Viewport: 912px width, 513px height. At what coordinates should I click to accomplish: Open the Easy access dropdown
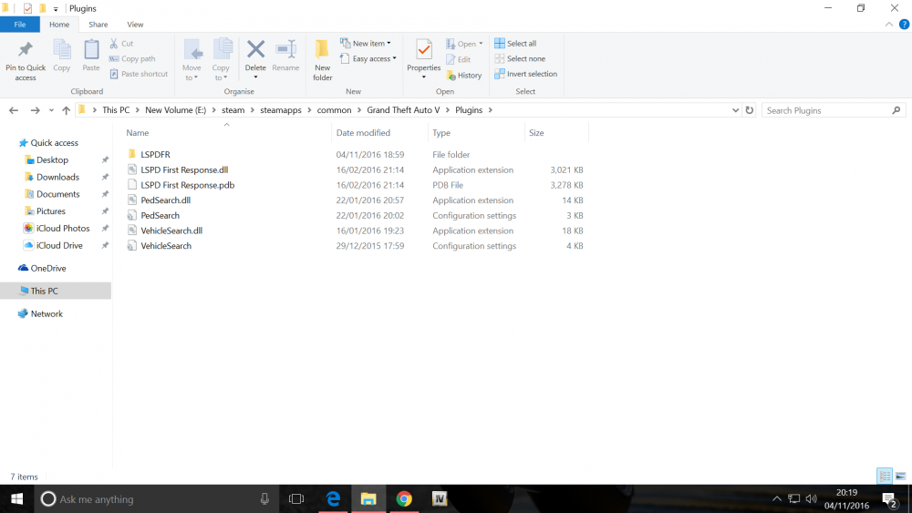pos(368,58)
